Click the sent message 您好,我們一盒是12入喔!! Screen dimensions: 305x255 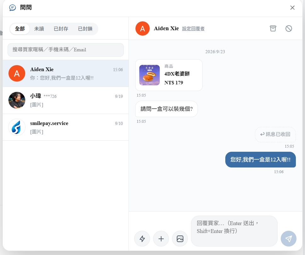261,160
